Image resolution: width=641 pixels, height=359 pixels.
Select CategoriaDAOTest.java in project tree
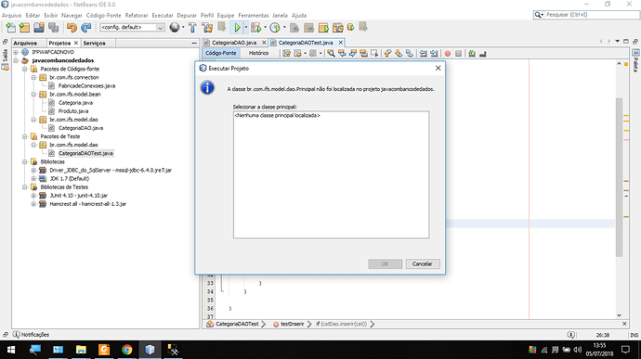coord(85,153)
